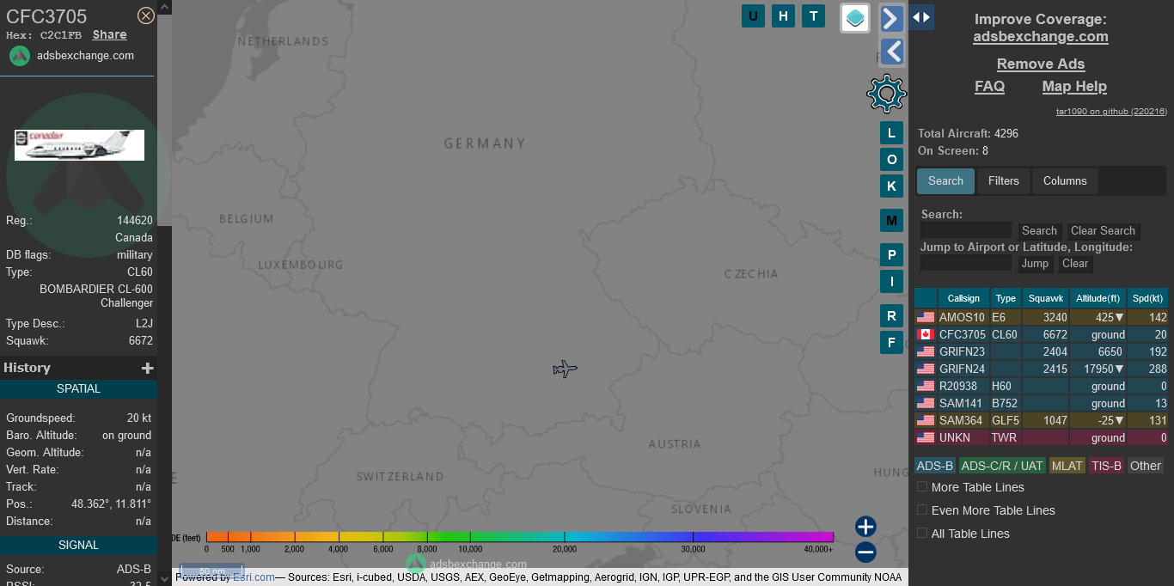Click the P map option button

891,255
